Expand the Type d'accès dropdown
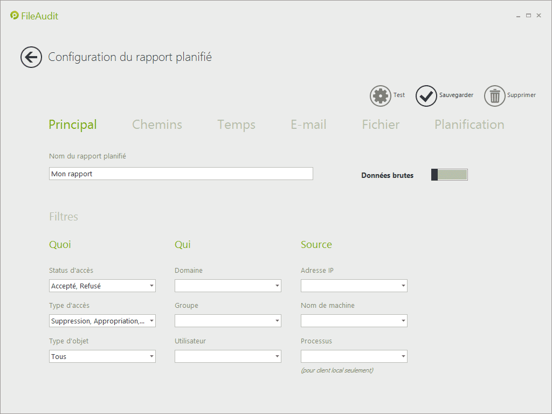The height and width of the screenshot is (414, 552). pyautogui.click(x=102, y=321)
